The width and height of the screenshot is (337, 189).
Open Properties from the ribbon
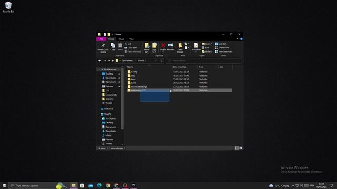point(196,47)
